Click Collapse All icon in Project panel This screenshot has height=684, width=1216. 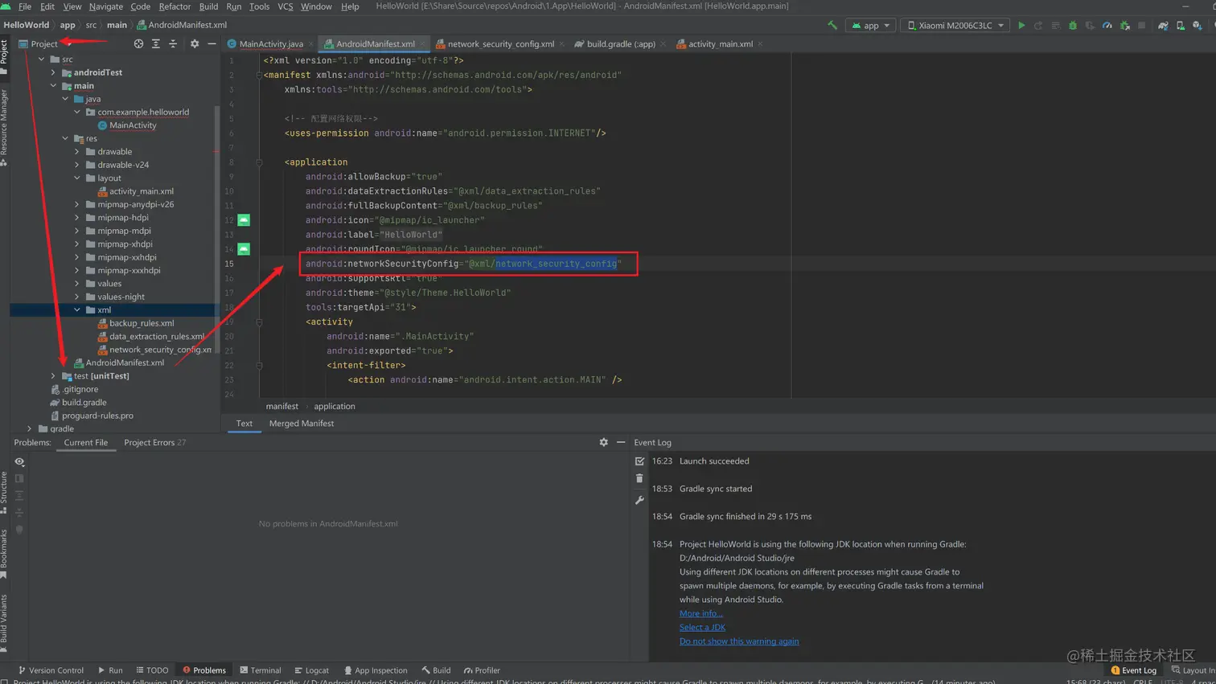(x=173, y=43)
